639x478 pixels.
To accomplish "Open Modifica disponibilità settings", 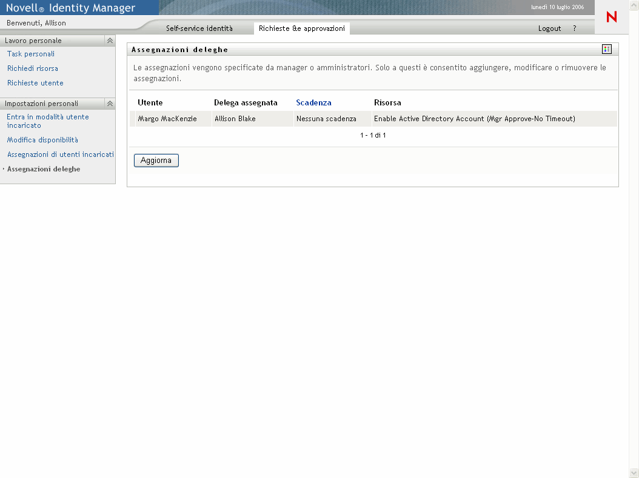I will coord(42,140).
